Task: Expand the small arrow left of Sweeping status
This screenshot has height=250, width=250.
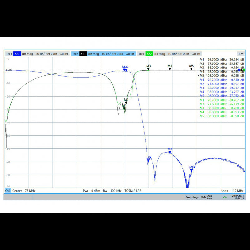Action: (x=183, y=197)
